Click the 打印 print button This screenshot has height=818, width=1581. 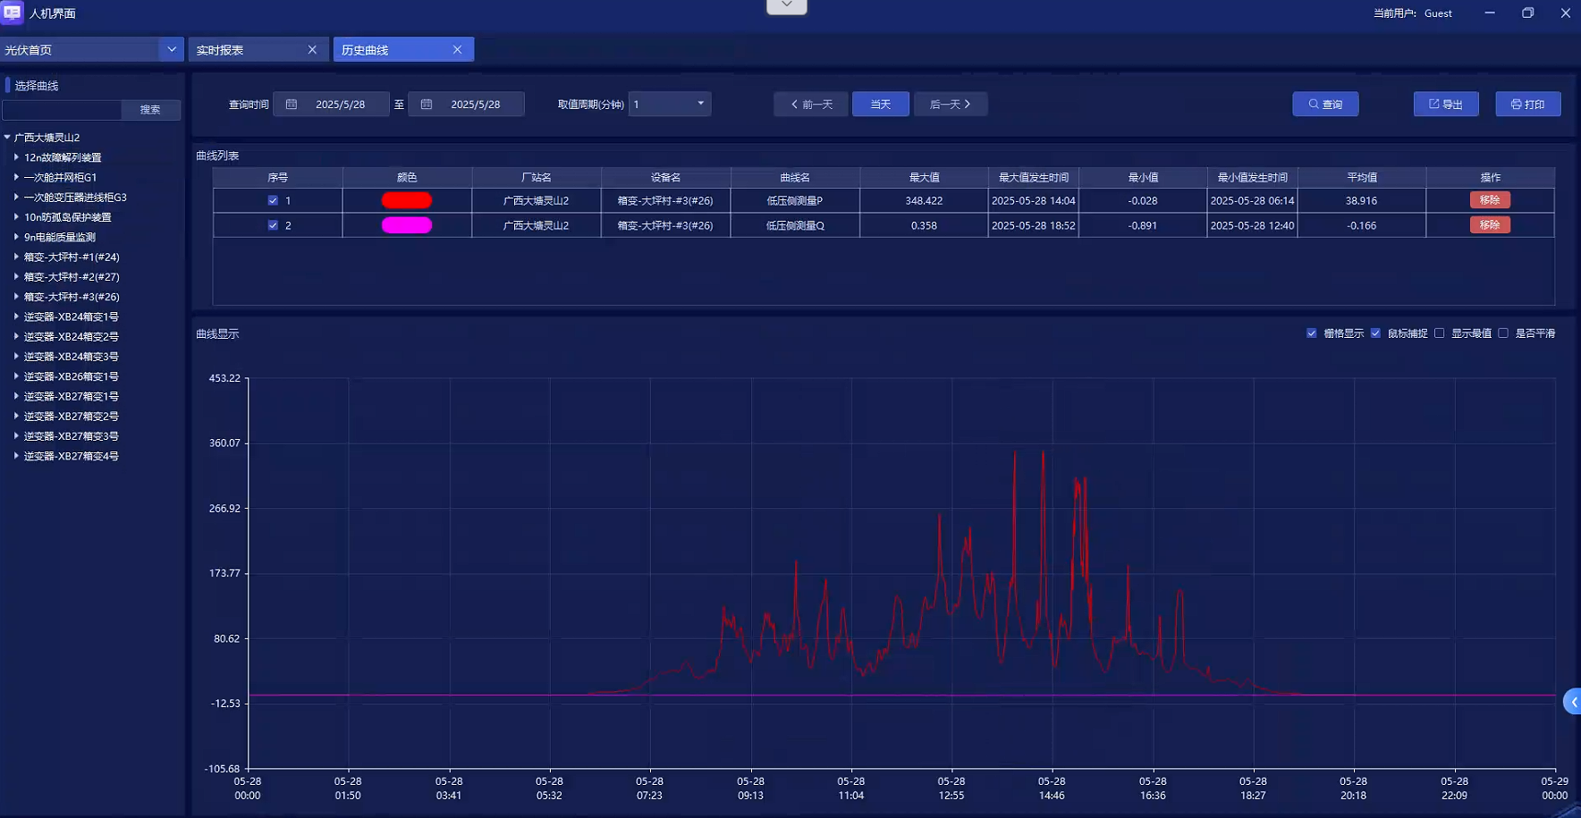click(x=1527, y=105)
